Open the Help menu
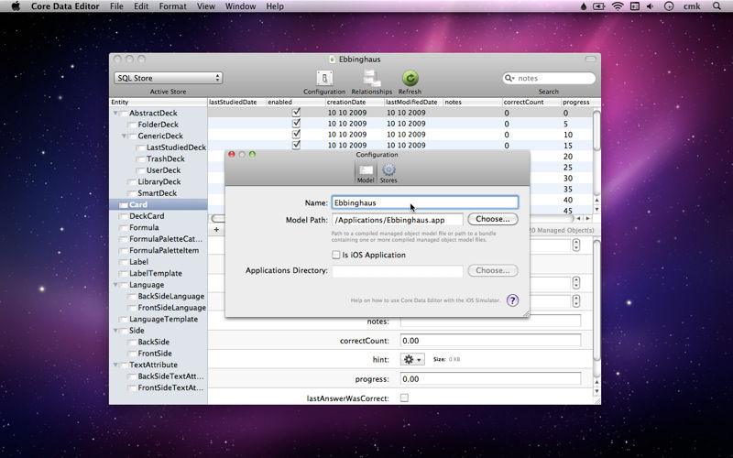Image resolution: width=733 pixels, height=458 pixels. pyautogui.click(x=275, y=6)
